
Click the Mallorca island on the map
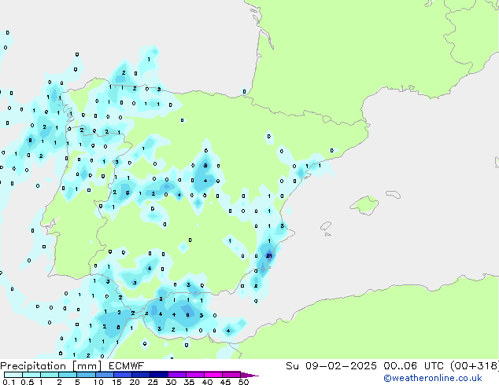(x=364, y=206)
